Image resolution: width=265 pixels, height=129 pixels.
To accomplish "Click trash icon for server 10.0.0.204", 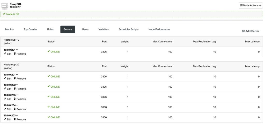I will pyautogui.click(x=14, y=109).
